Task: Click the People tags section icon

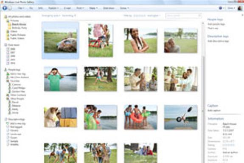Action: [6, 70]
